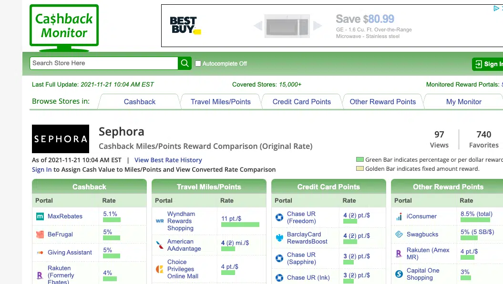Click the Wyndham Rewards WR icon
The image size is (503, 284).
click(x=160, y=221)
